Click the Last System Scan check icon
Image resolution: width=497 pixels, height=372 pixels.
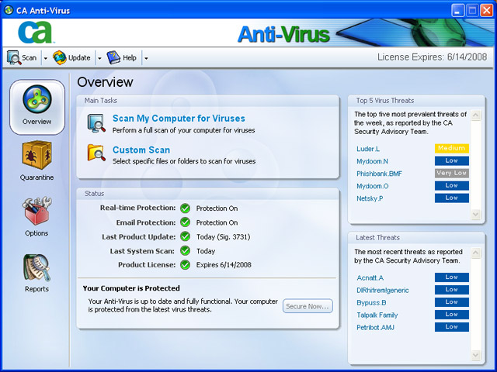(x=185, y=251)
